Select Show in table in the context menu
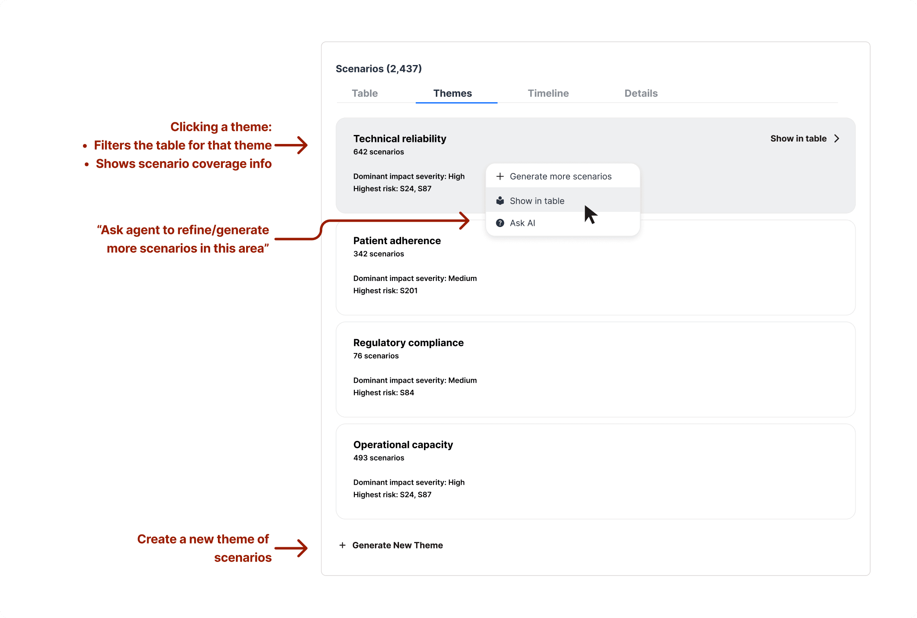The image size is (917, 618). [x=537, y=201]
